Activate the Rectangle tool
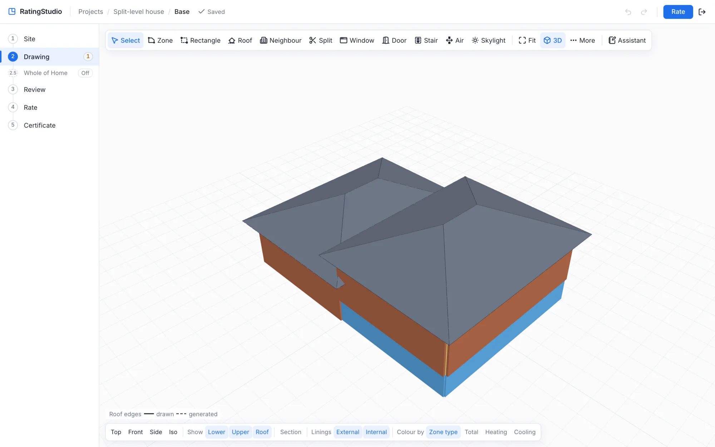This screenshot has height=447, width=715. click(200, 40)
